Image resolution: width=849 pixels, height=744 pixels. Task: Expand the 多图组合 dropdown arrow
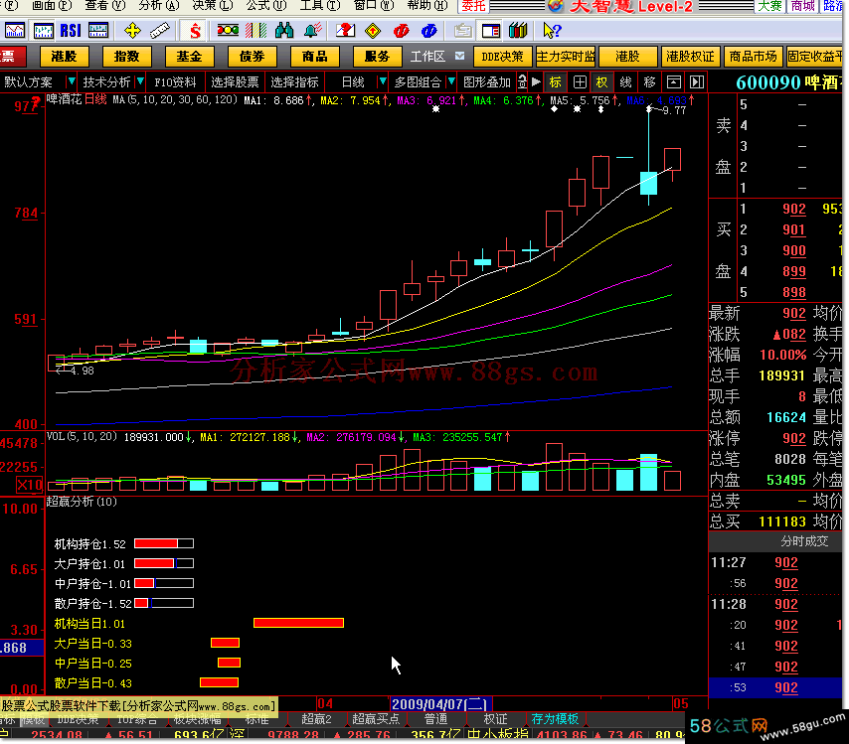coord(451,81)
